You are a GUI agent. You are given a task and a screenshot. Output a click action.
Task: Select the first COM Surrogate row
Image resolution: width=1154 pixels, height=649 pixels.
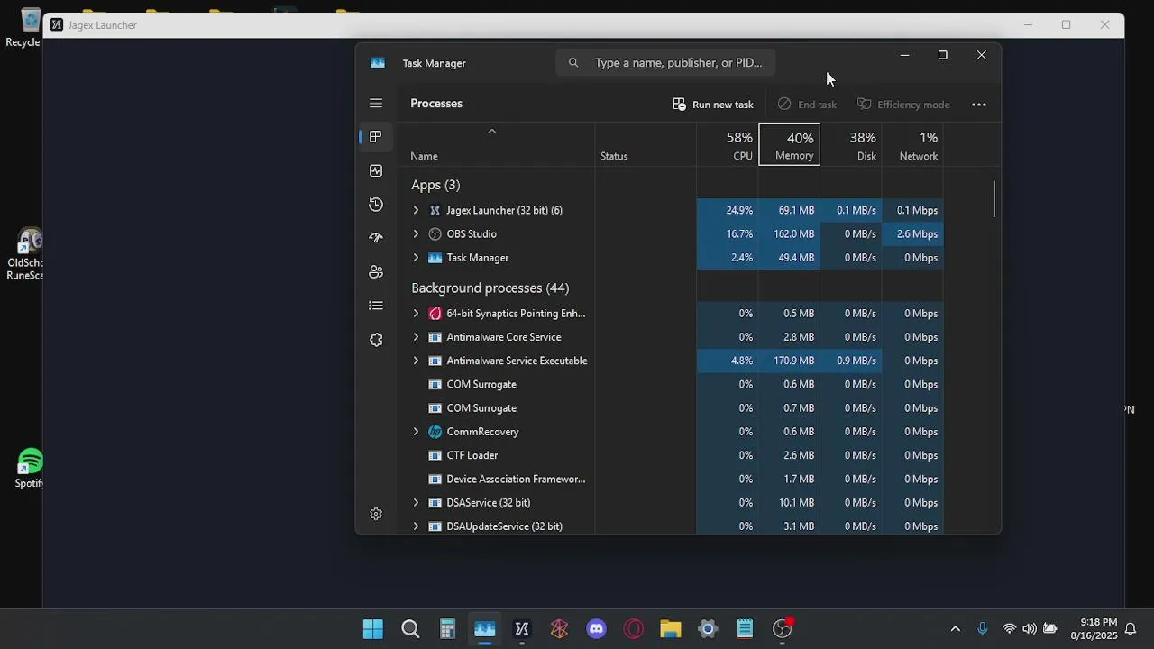[671, 385]
